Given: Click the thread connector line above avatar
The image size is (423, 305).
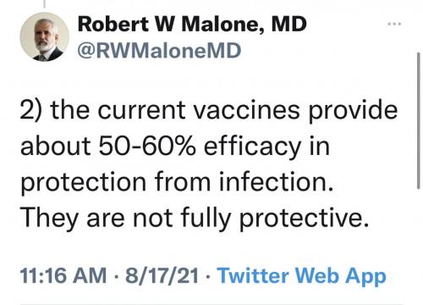Looking at the screenshot, I should point(45,3).
